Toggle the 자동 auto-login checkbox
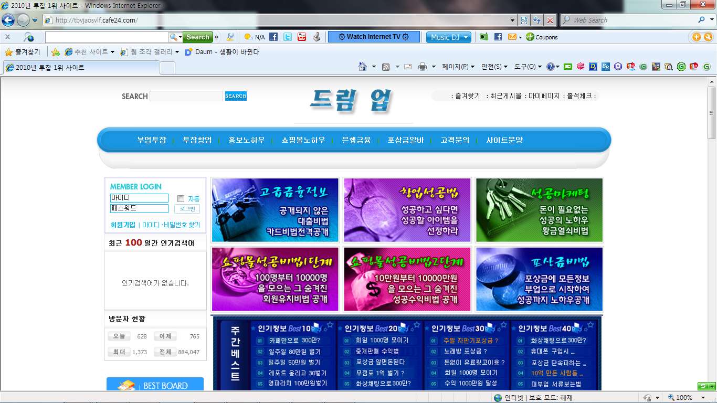 point(181,199)
